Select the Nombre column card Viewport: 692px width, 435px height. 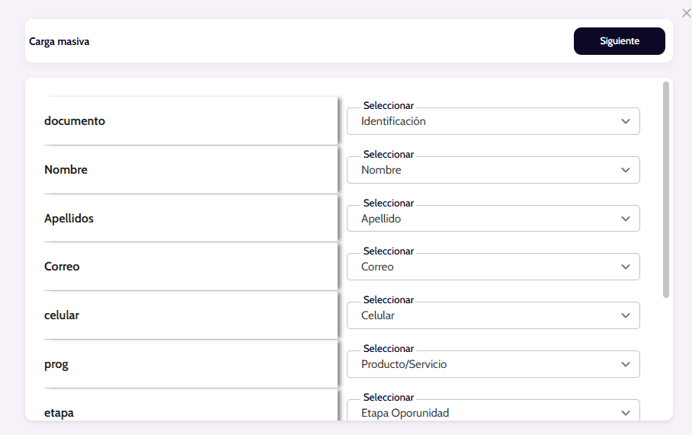coord(191,170)
